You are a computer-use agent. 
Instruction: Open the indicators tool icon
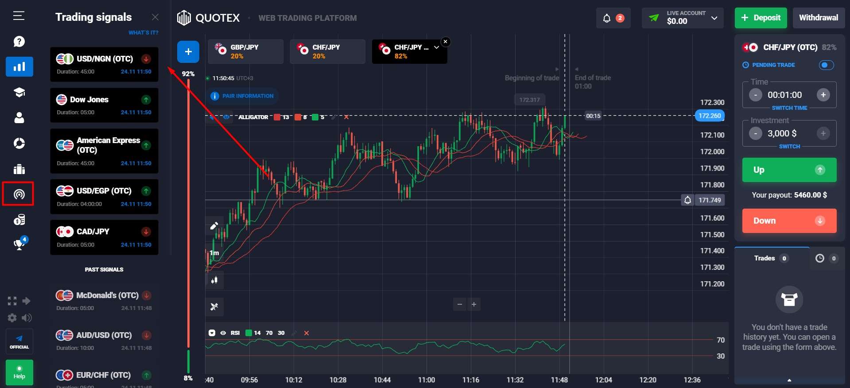click(214, 307)
